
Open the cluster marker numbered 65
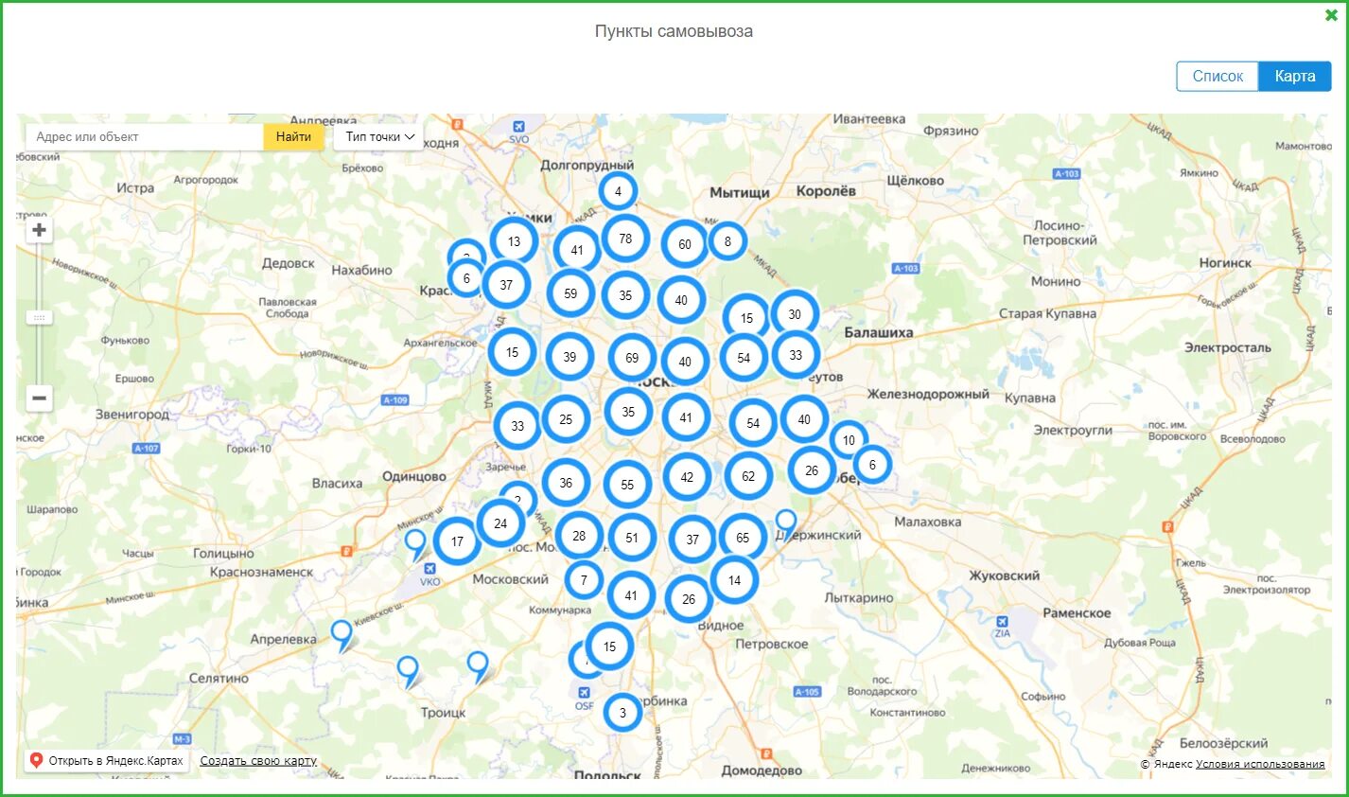pos(743,538)
